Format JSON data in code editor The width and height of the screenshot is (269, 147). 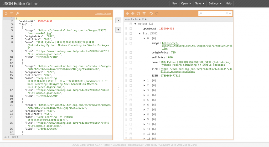pos(6,13)
